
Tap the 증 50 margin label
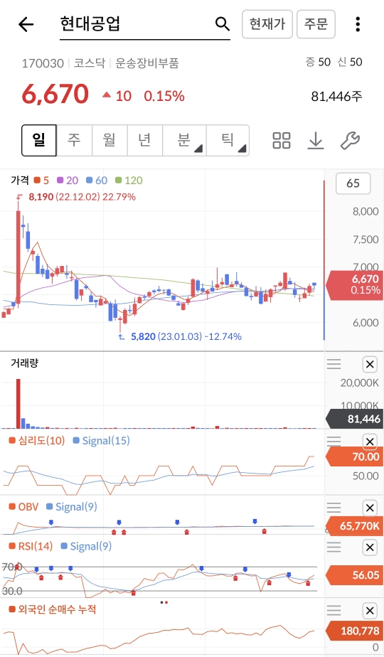[x=318, y=62]
